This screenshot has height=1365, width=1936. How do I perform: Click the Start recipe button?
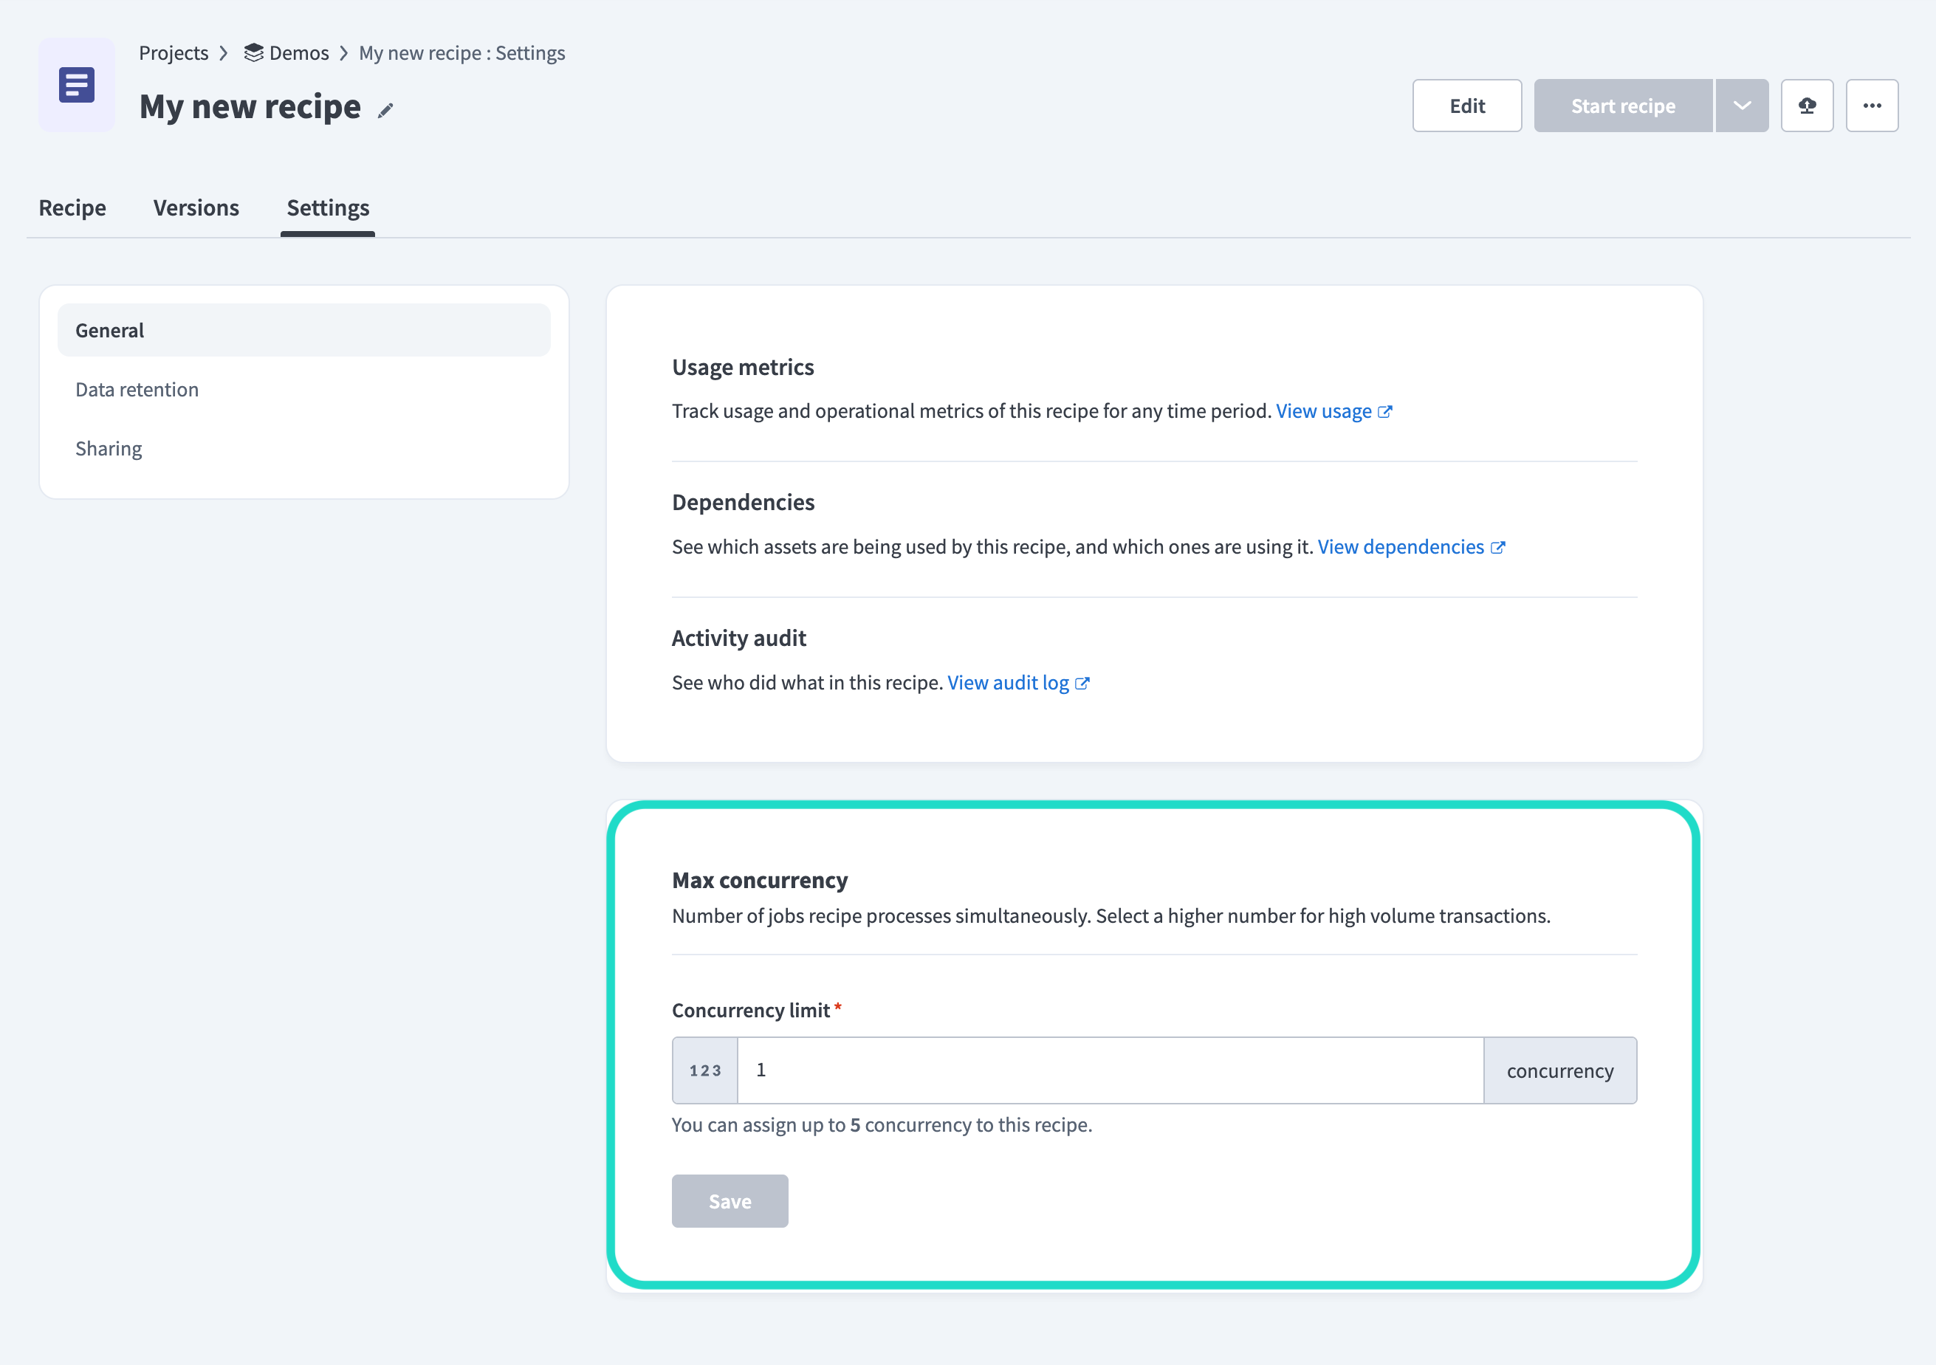point(1623,106)
